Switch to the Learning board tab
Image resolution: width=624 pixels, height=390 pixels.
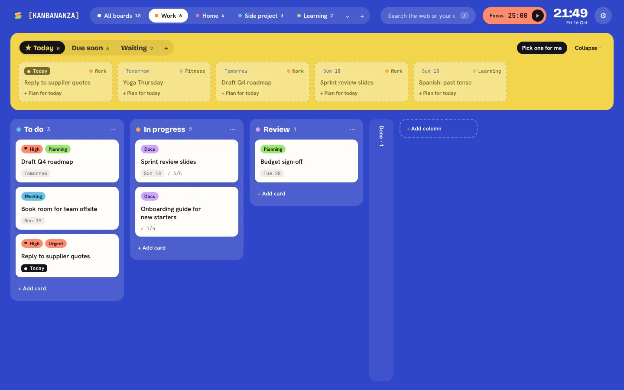(315, 16)
